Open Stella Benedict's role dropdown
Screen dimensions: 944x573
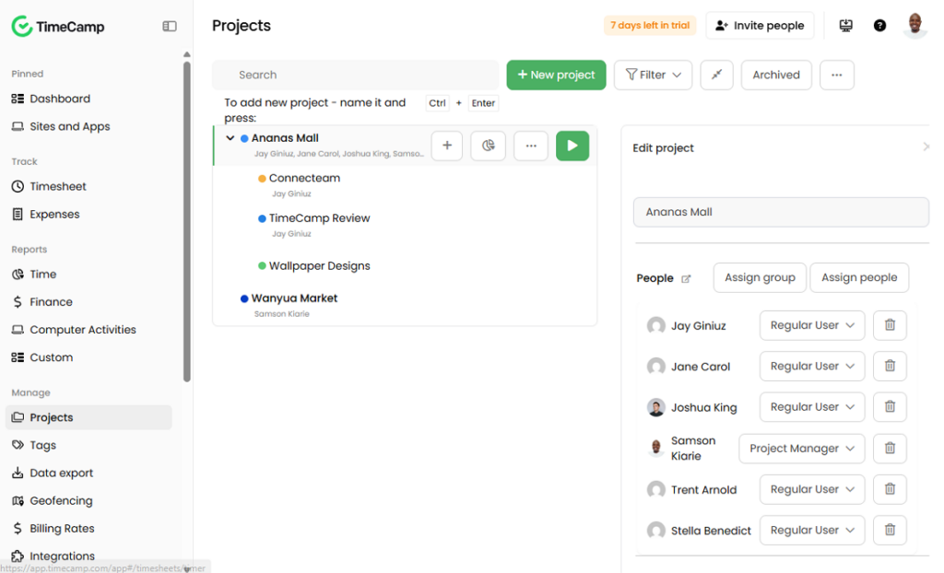click(x=812, y=531)
